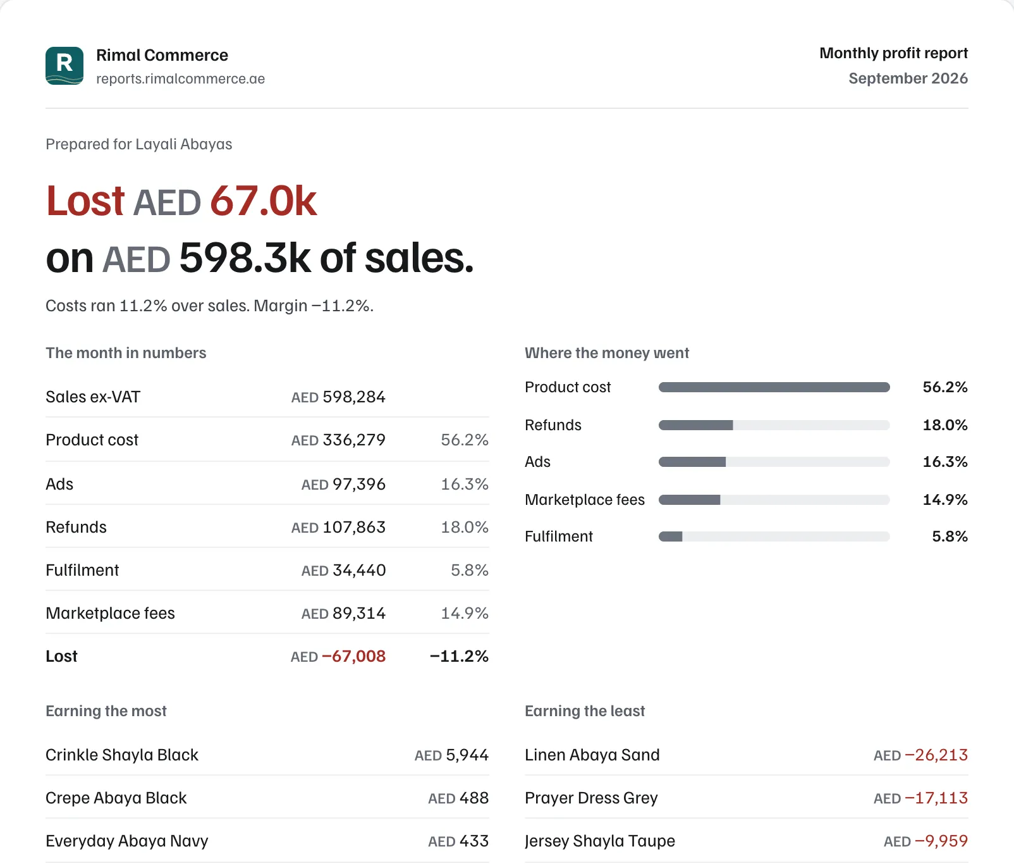Click the Marketplace fees amount AED 89,314

(x=343, y=614)
